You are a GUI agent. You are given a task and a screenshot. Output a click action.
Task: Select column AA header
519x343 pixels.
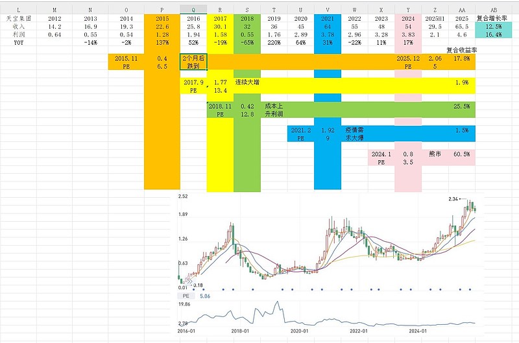(x=462, y=10)
